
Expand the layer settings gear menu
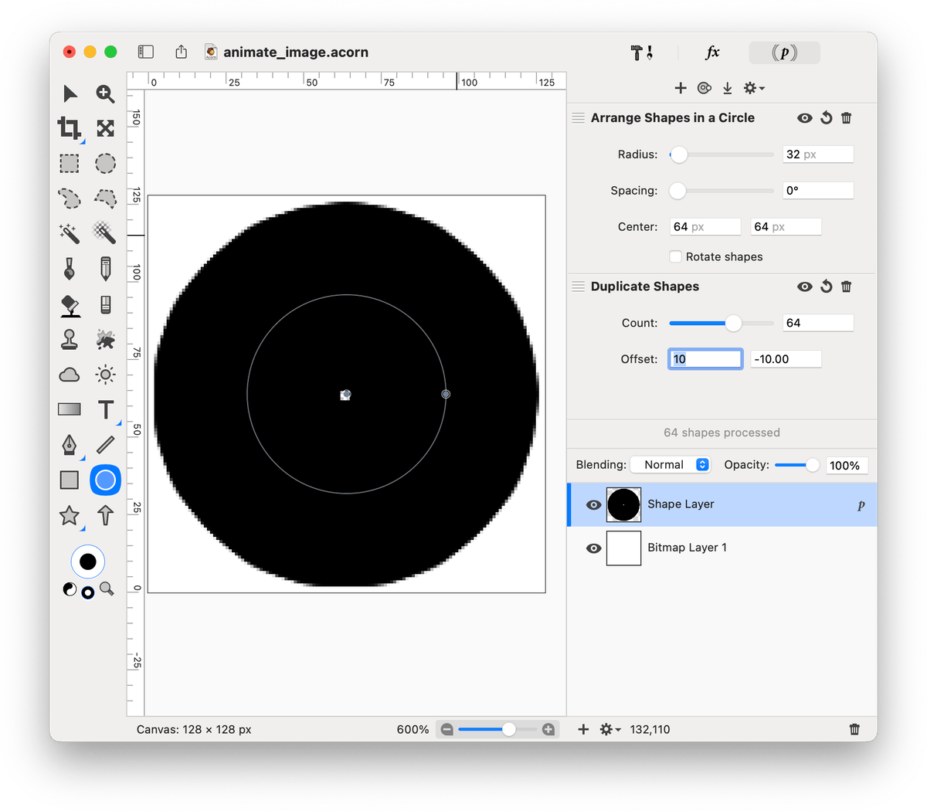point(610,729)
